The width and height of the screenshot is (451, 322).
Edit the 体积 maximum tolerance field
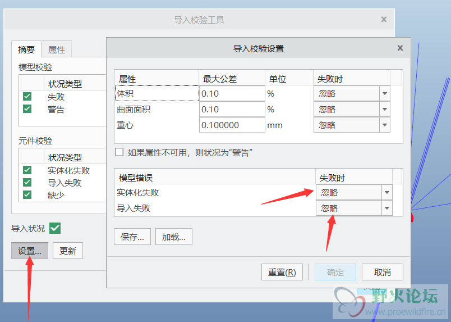point(232,93)
